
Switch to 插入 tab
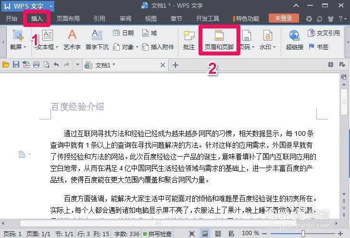click(x=37, y=18)
